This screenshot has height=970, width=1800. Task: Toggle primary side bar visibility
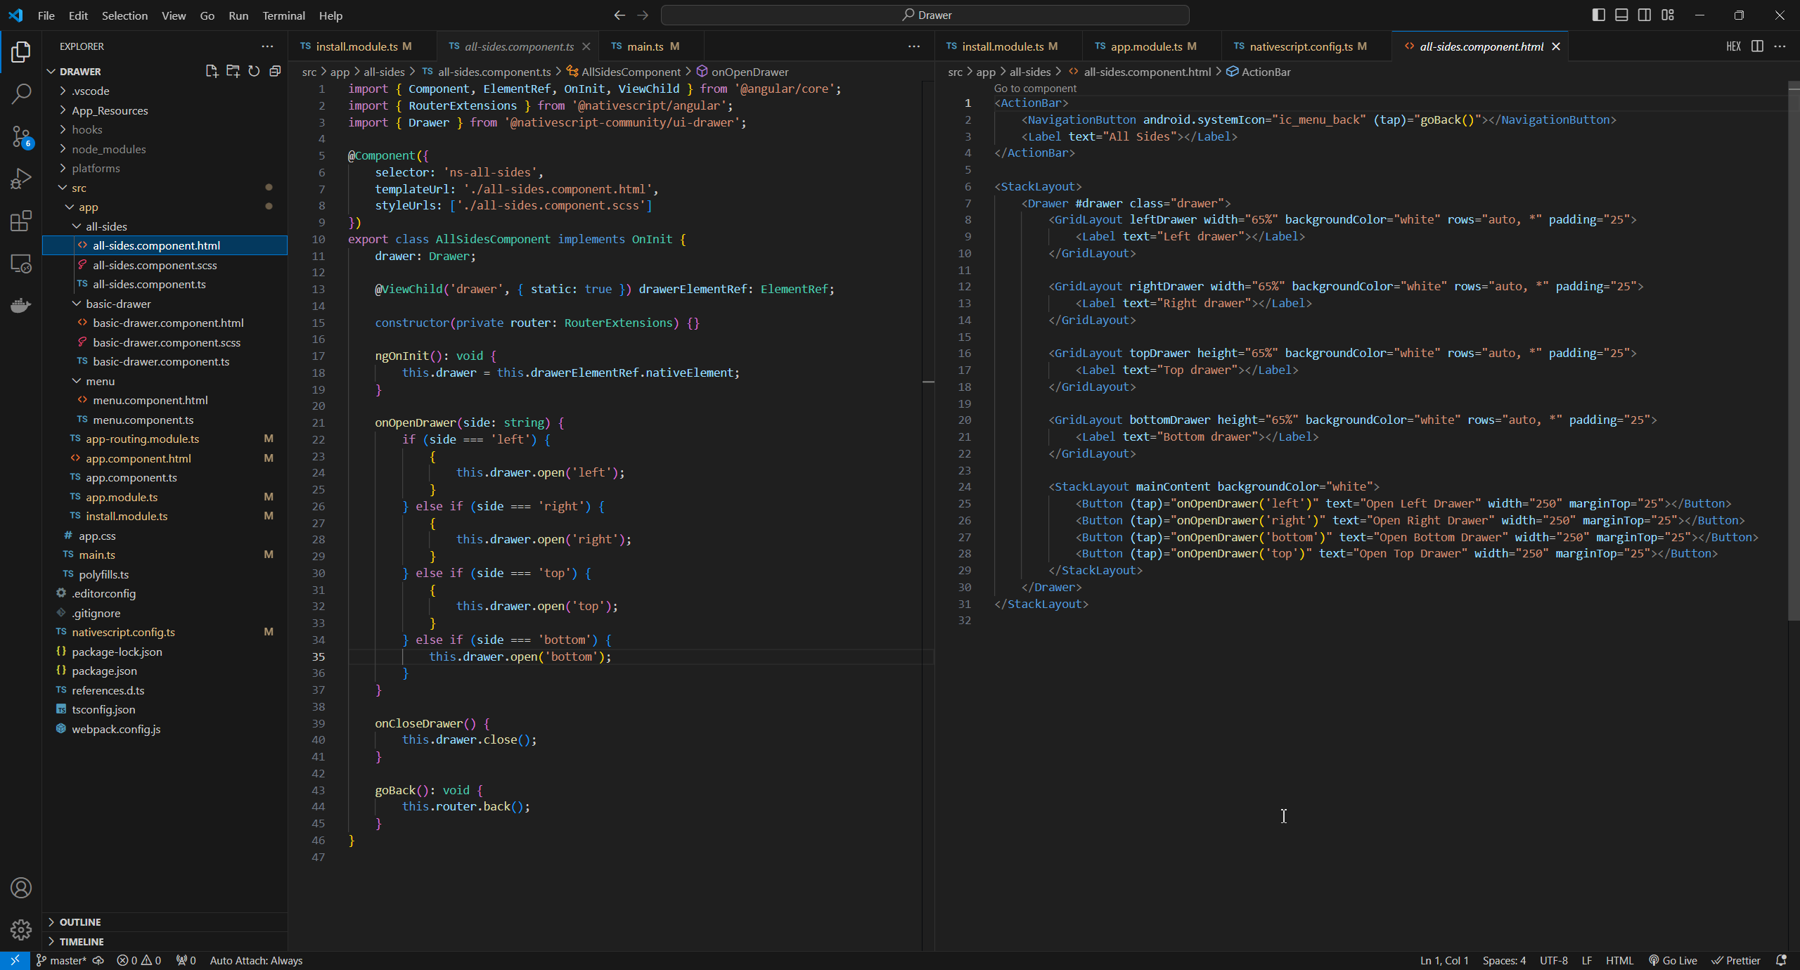click(x=1598, y=15)
